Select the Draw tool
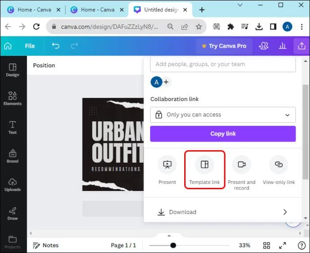The width and height of the screenshot is (310, 253). click(x=13, y=213)
